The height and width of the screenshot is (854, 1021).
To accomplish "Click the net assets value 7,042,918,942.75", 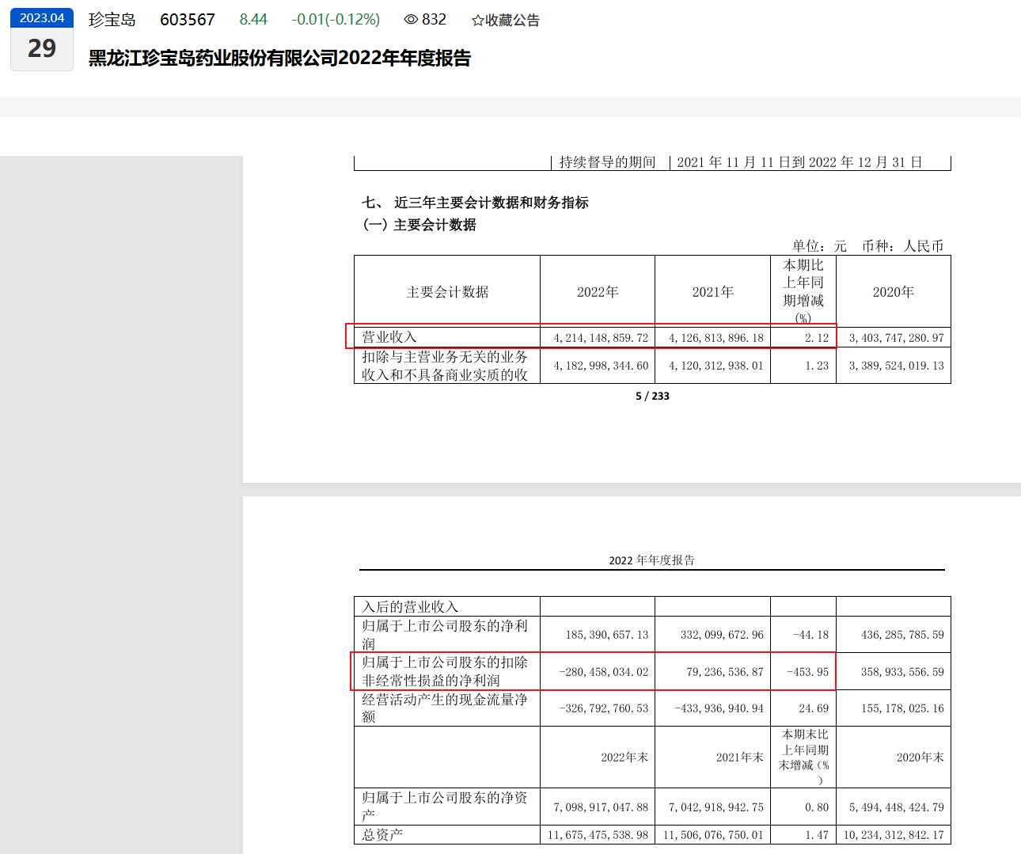I will click(x=716, y=807).
